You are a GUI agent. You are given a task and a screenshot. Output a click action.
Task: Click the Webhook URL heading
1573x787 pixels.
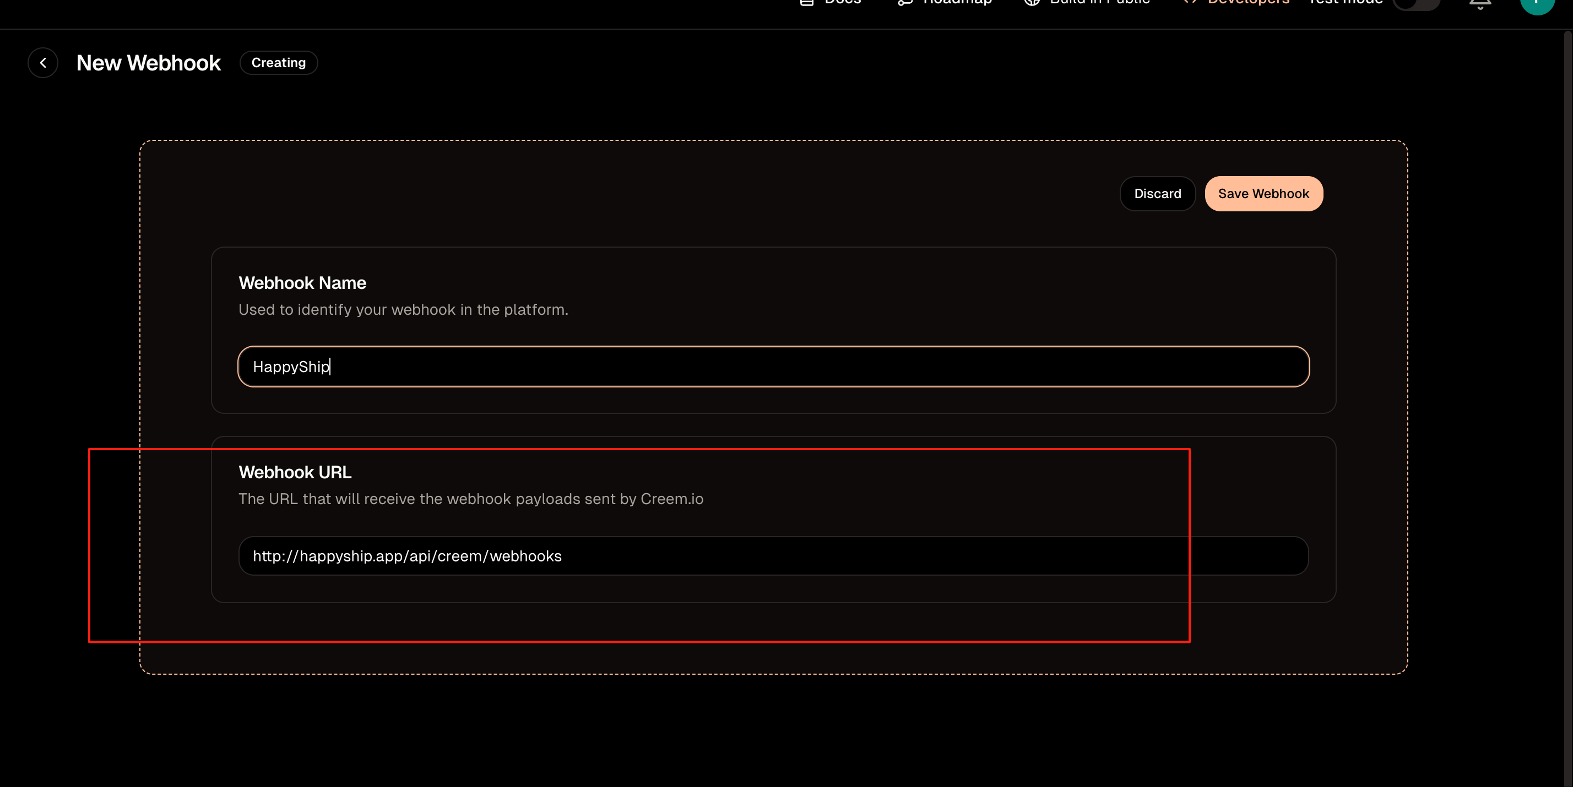(295, 472)
